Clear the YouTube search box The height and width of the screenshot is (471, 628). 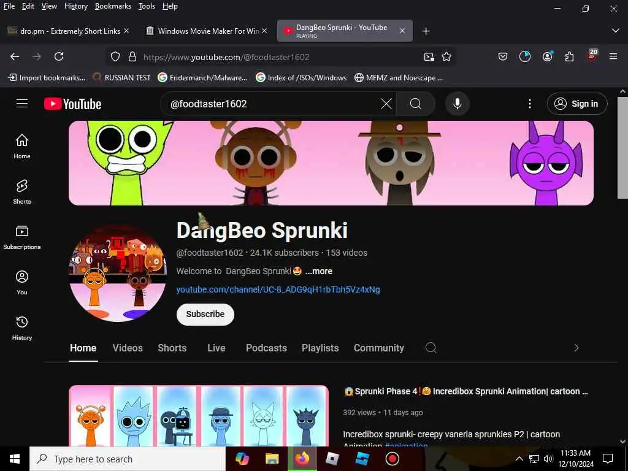[x=386, y=104]
